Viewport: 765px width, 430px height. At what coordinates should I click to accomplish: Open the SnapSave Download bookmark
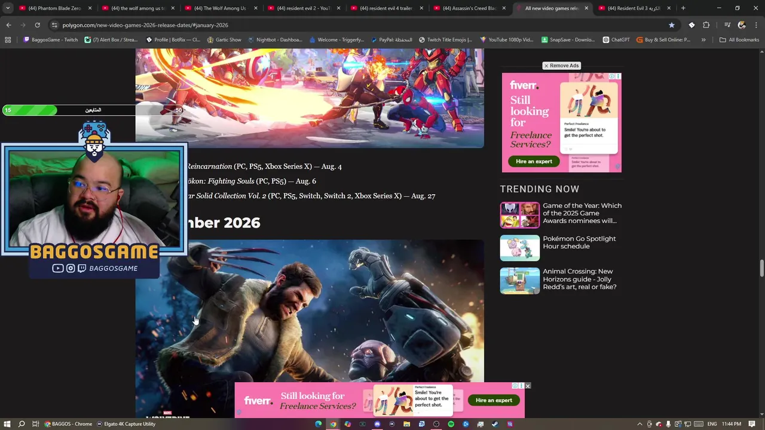[x=568, y=40]
